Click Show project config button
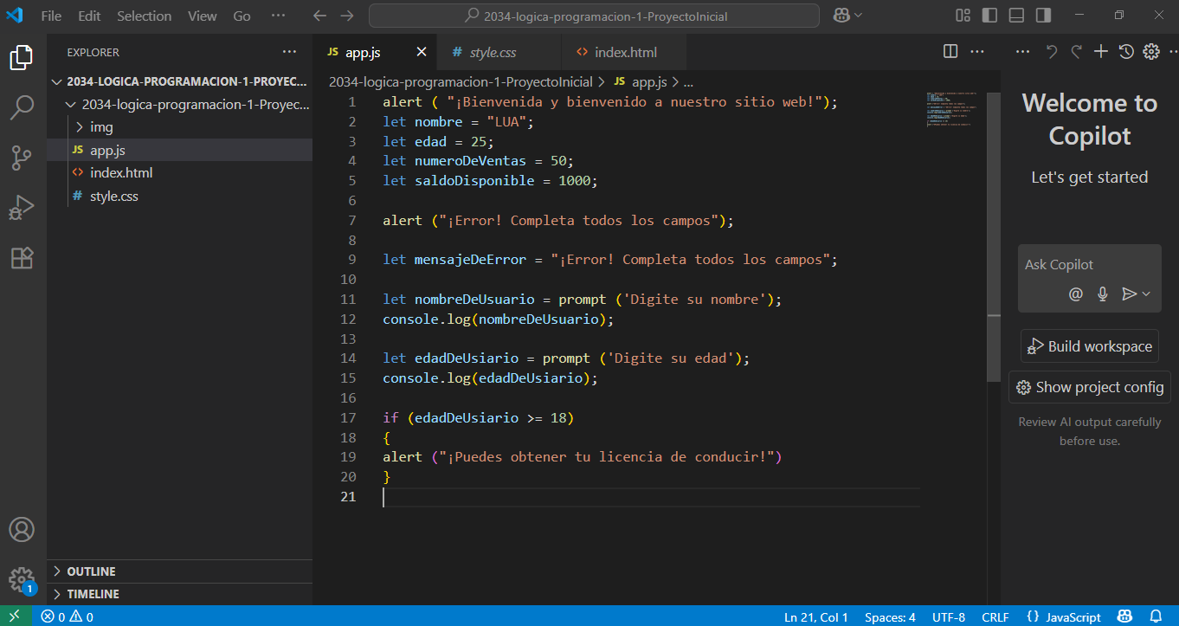 tap(1090, 387)
